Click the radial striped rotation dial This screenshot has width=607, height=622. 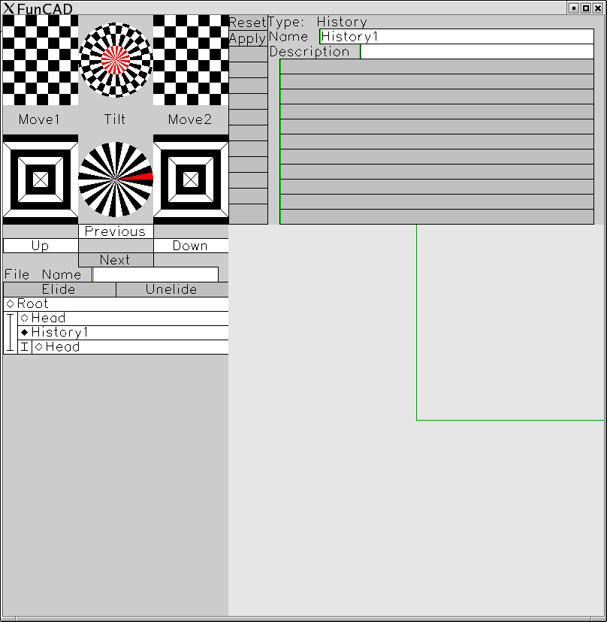click(116, 180)
